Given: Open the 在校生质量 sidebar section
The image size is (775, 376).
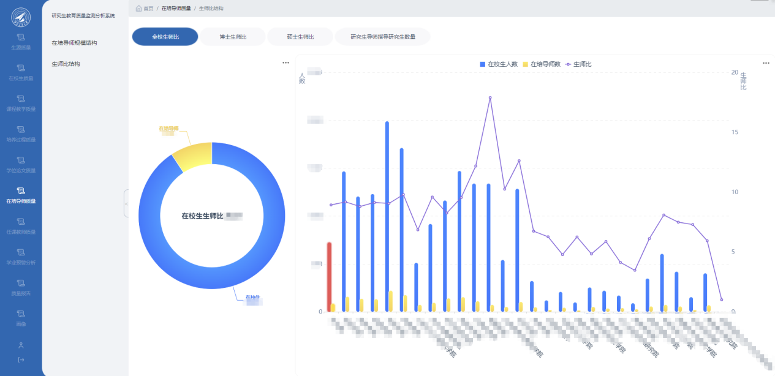Looking at the screenshot, I should coord(21,68).
